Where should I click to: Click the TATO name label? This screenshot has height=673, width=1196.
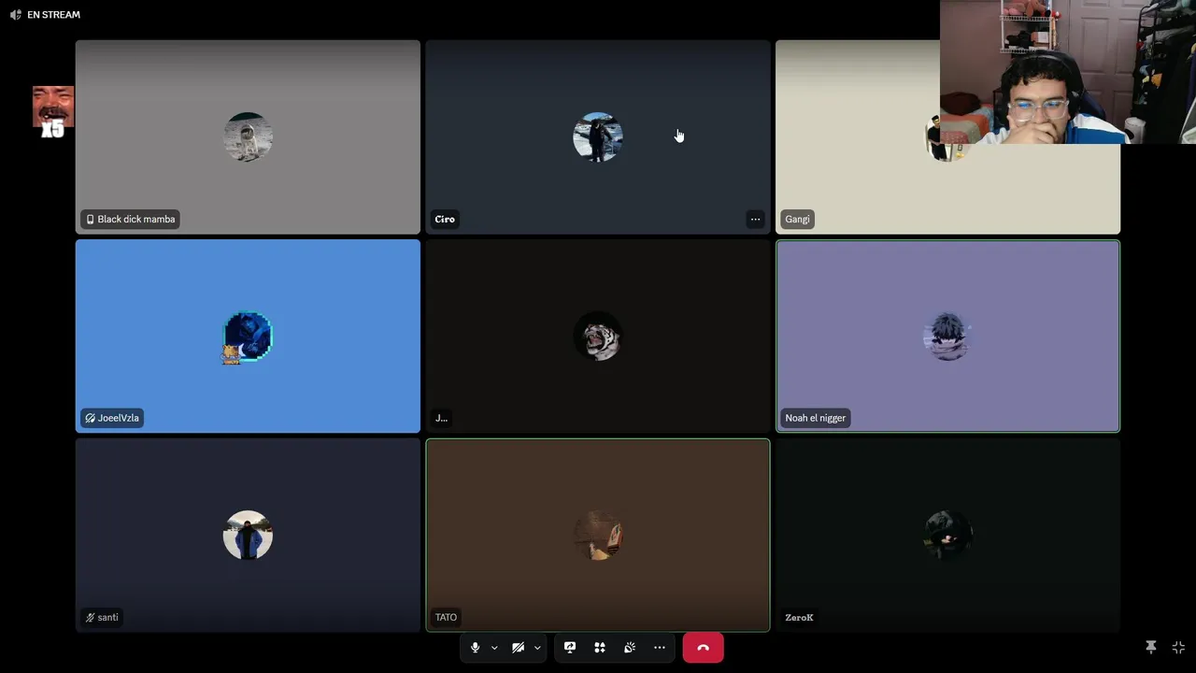coord(446,617)
